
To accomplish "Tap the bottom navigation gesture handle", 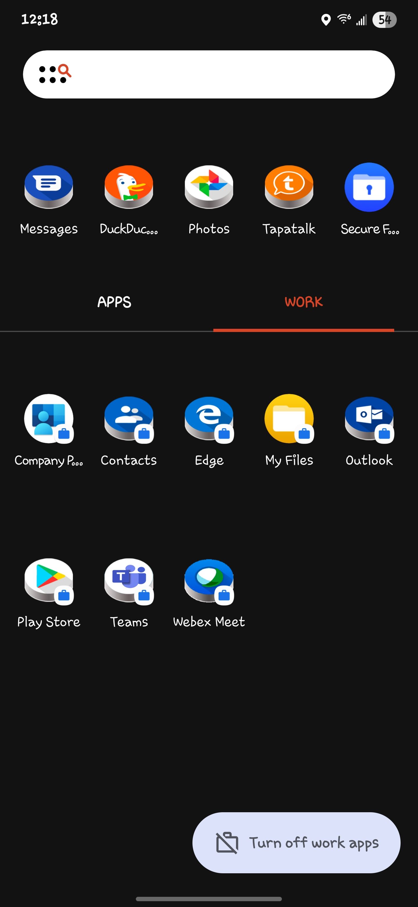I will click(x=209, y=899).
